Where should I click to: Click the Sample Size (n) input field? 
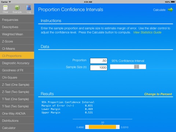click(99, 67)
